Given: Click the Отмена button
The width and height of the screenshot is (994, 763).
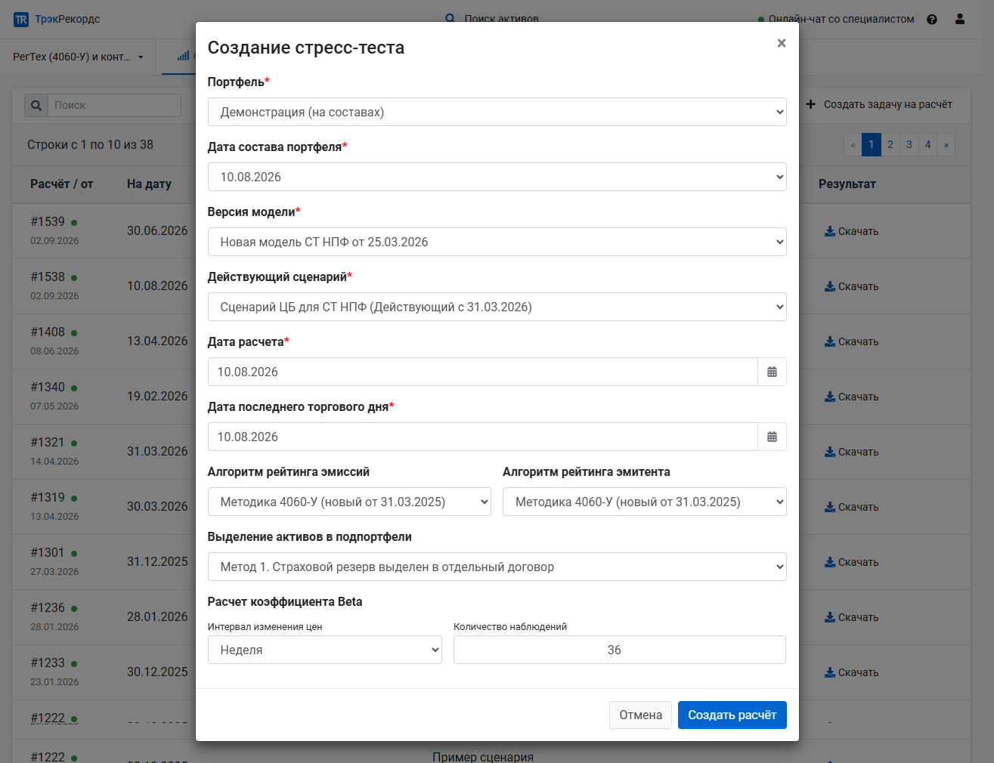Looking at the screenshot, I should click(x=640, y=715).
